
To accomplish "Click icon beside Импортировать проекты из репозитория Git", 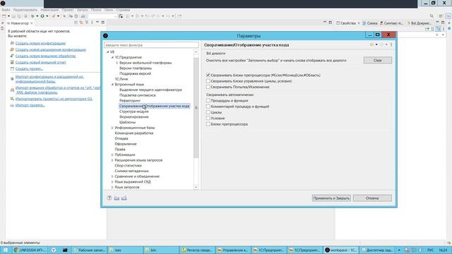I will pyautogui.click(x=12, y=99).
